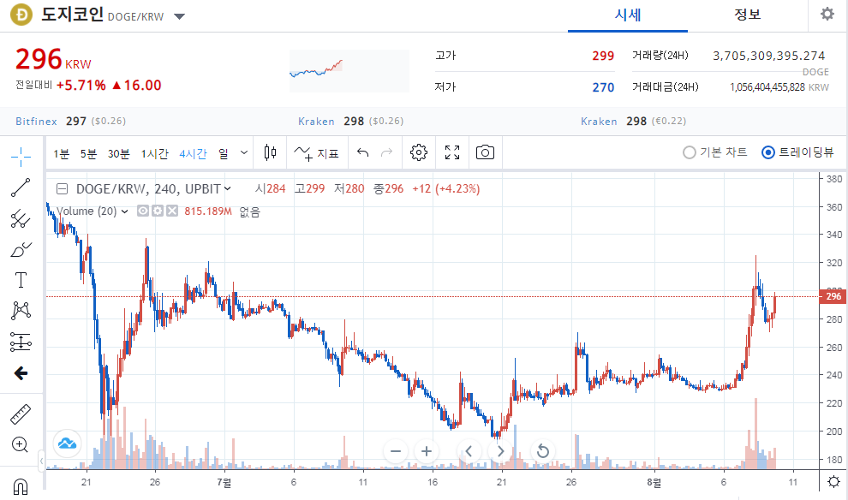Hide the Volume indicator eye icon

pos(143,211)
